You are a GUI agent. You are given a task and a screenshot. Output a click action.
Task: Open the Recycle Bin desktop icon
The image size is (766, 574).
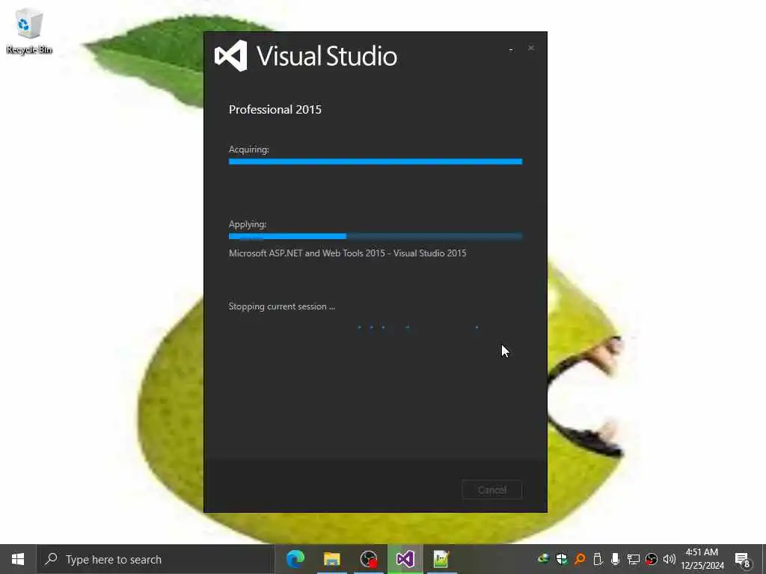[29, 31]
